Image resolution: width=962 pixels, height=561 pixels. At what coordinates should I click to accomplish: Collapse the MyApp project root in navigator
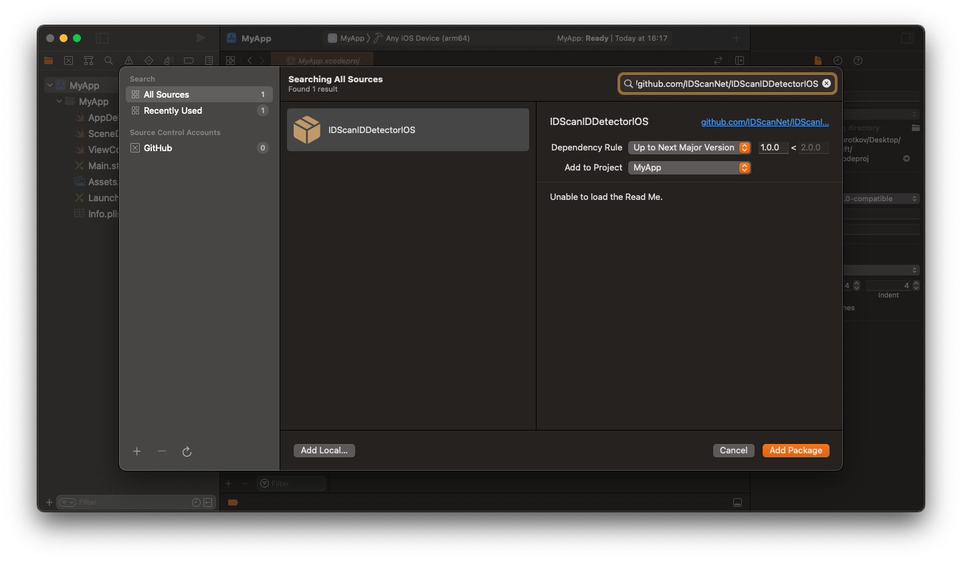(50, 86)
